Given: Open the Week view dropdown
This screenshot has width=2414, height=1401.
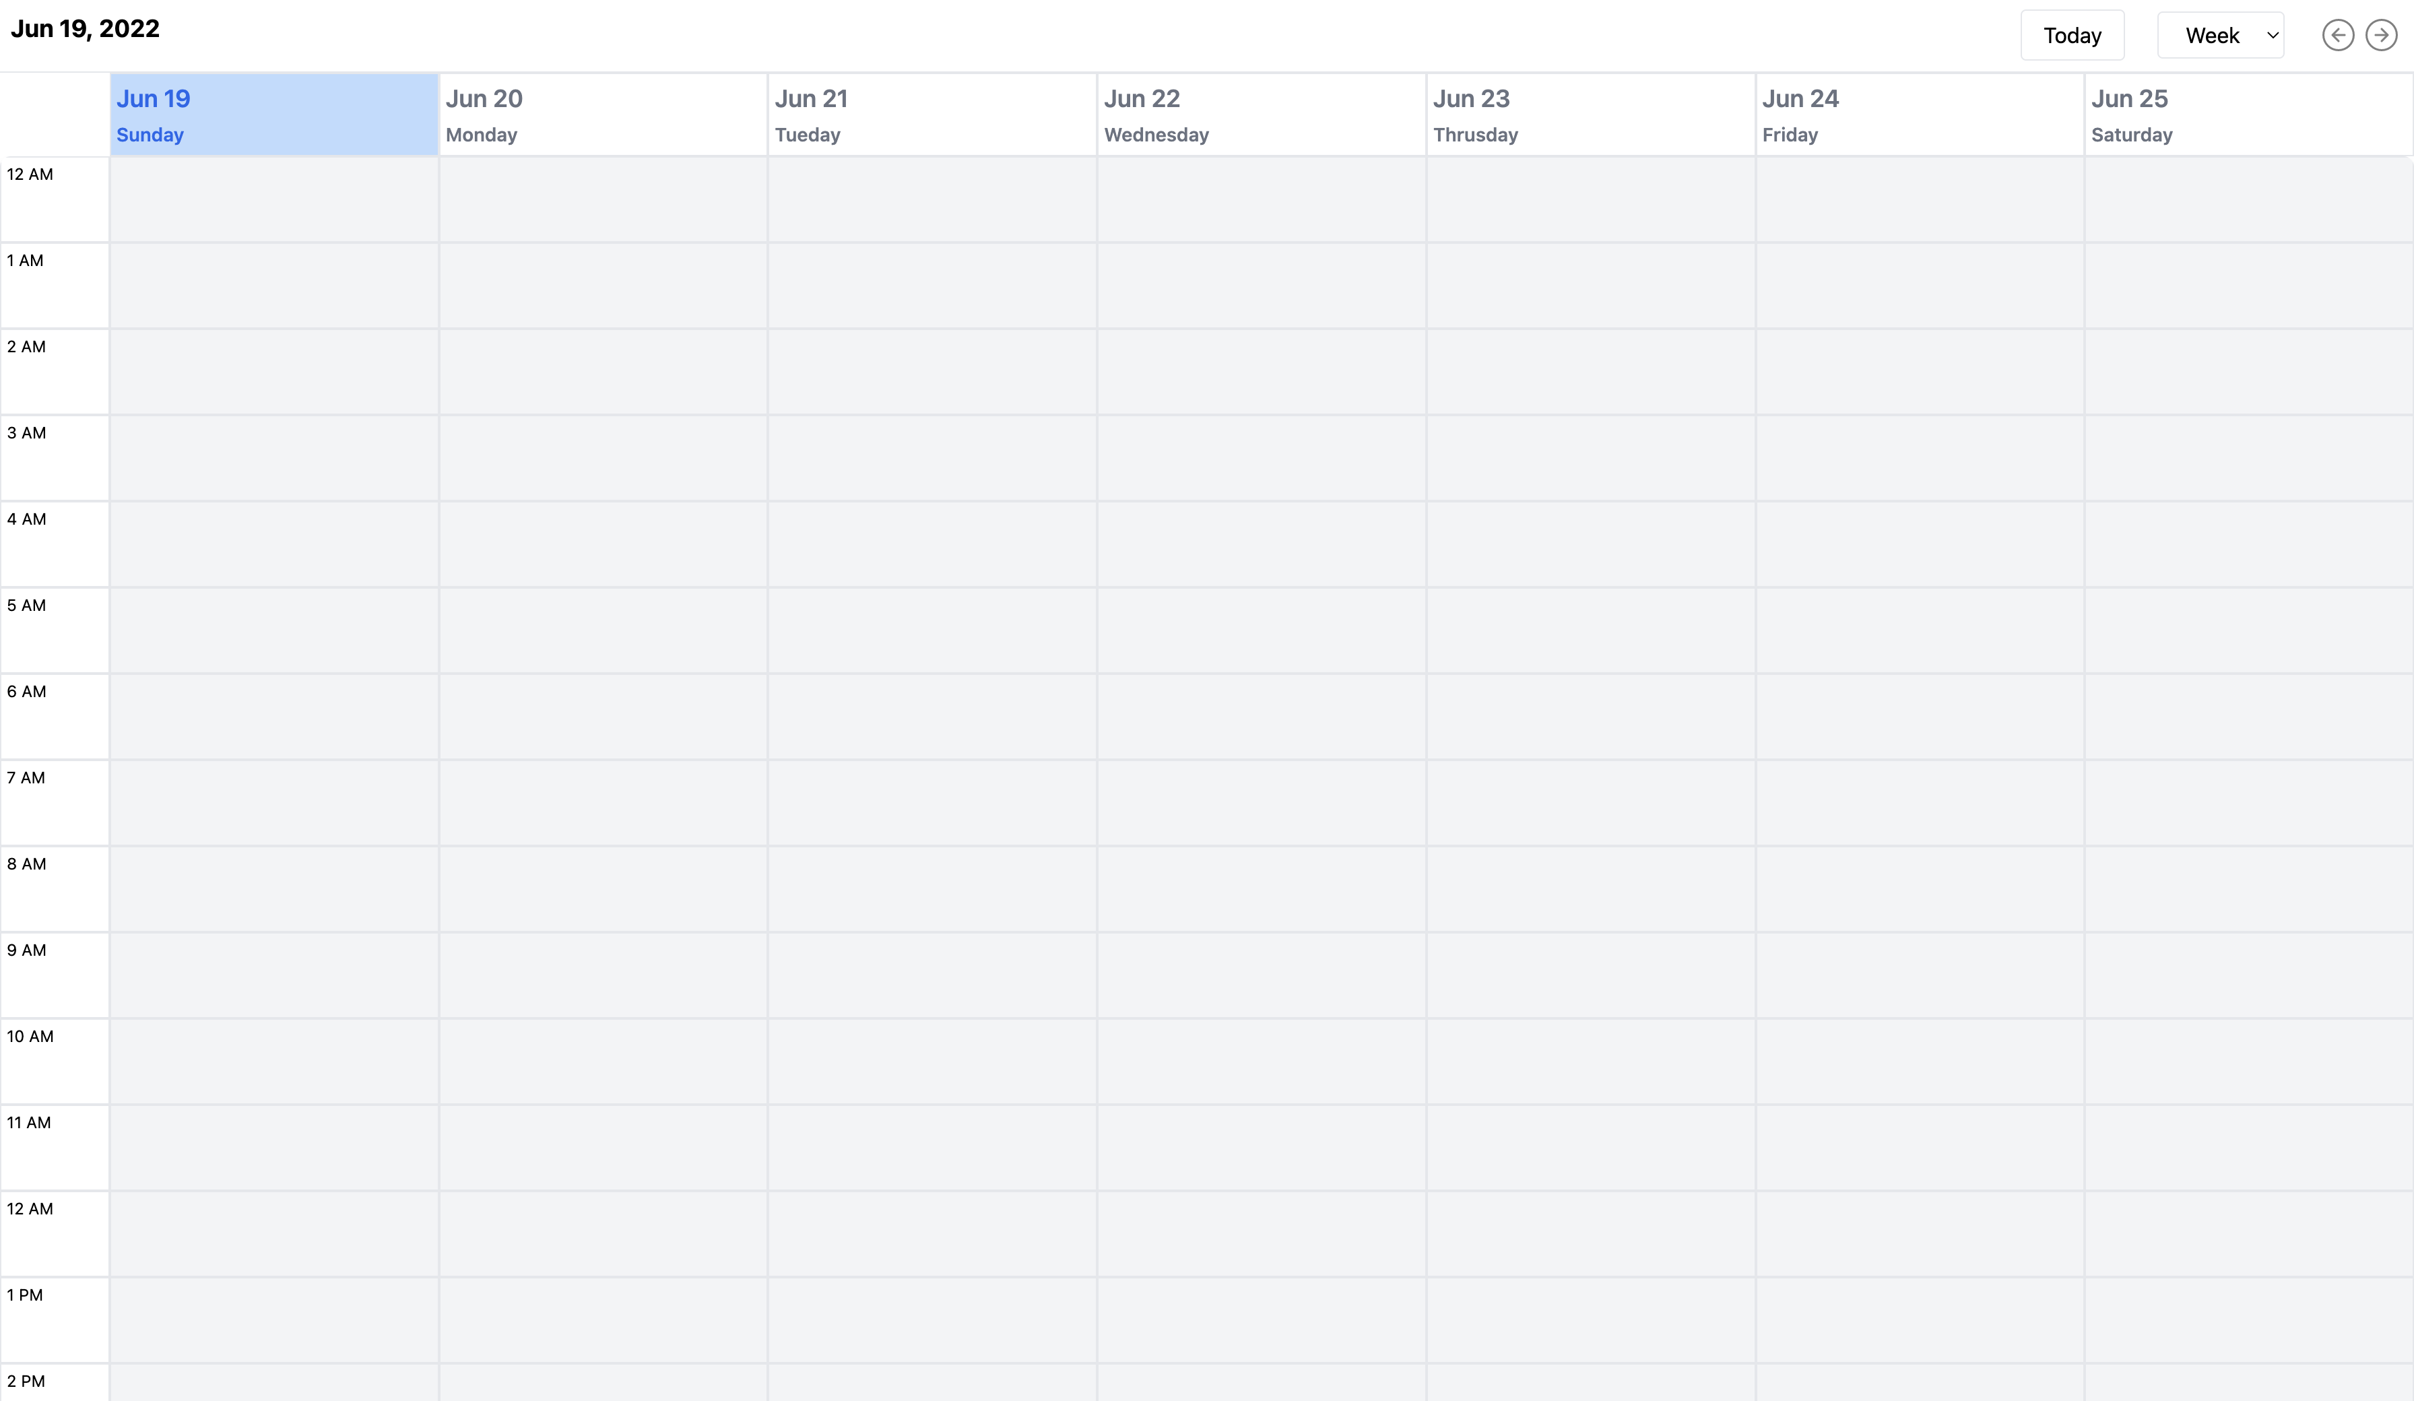Looking at the screenshot, I should pyautogui.click(x=2219, y=36).
